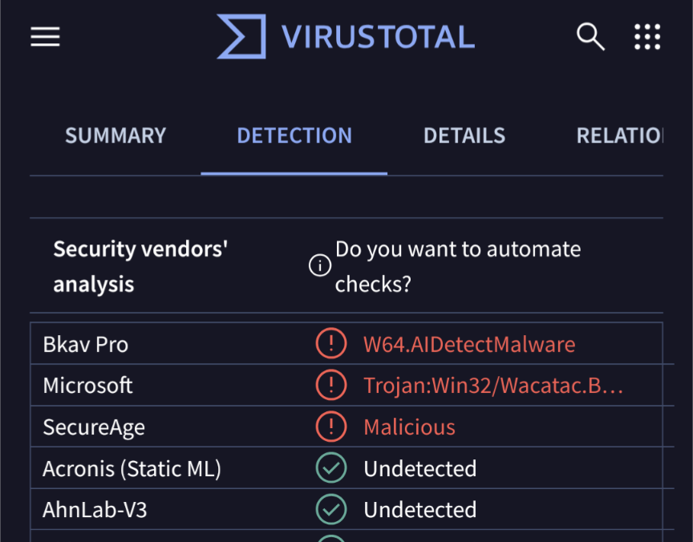Select the SecureAge vendor name
The height and width of the screenshot is (542, 693).
(94, 427)
